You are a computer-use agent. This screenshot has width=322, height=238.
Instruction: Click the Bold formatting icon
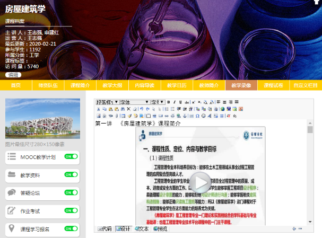coord(168,102)
